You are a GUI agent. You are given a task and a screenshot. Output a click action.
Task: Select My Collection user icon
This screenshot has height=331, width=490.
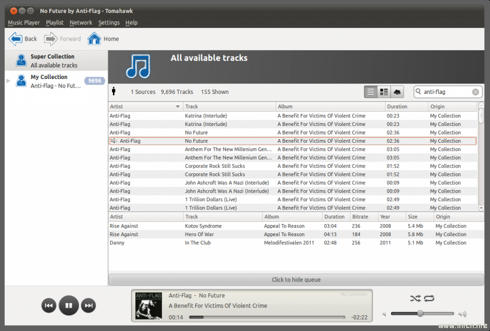21,81
